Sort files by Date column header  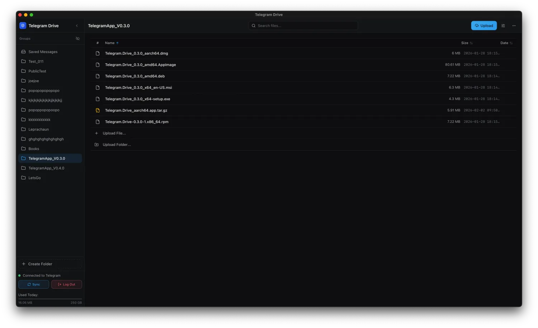pyautogui.click(x=506, y=43)
